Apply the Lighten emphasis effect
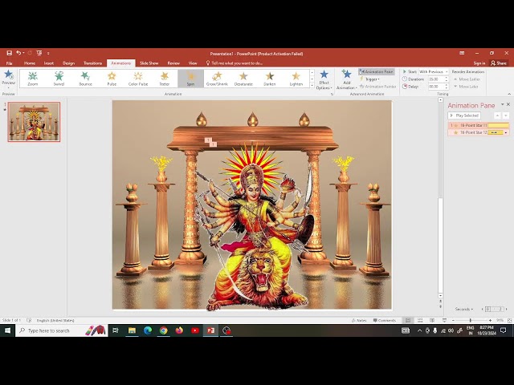The image size is (514, 385). coord(296,79)
